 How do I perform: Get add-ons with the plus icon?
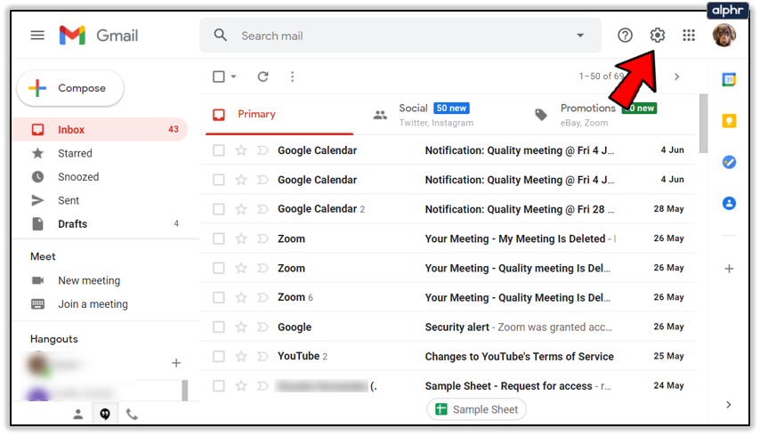729,269
